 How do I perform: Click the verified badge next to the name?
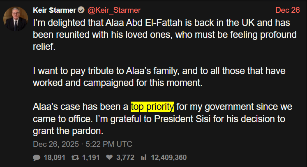coord(80,10)
